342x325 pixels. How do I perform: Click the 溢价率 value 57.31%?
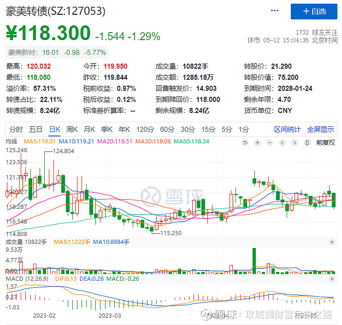(45, 89)
